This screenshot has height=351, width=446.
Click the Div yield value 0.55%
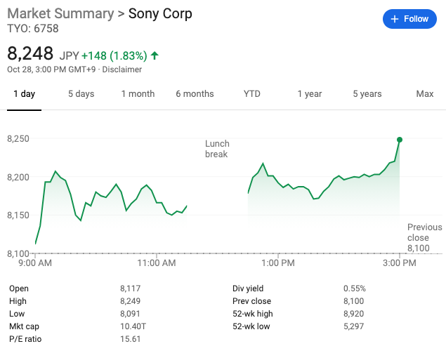355,289
